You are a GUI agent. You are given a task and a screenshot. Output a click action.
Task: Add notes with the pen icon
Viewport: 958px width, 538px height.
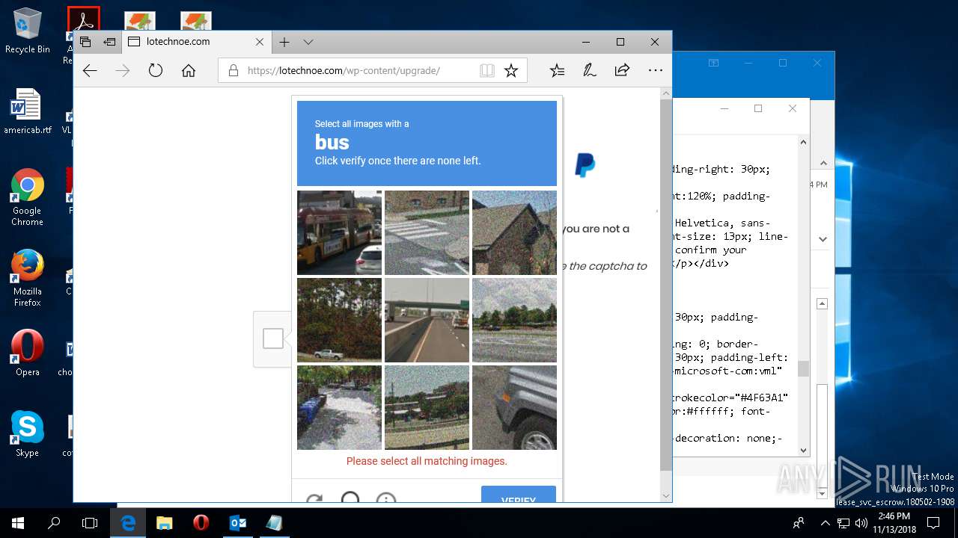(x=590, y=71)
